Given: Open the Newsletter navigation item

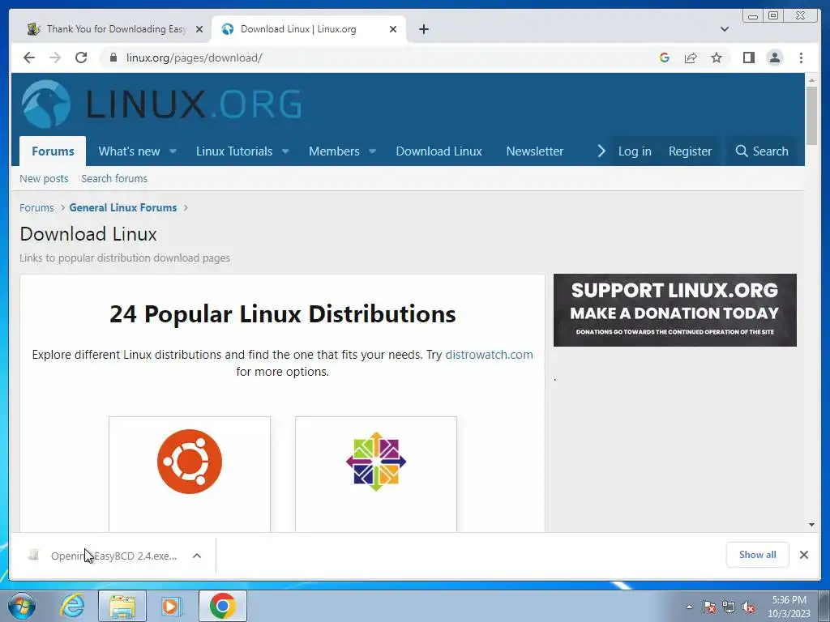Looking at the screenshot, I should click(x=535, y=151).
